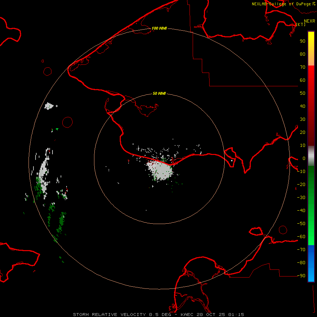Select the -50 value on velocity scale
The height and width of the screenshot is (317, 317).
(x=301, y=224)
